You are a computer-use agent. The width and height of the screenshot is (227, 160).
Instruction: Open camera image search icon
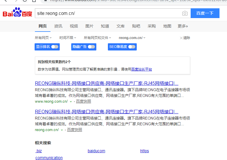pos(185,13)
